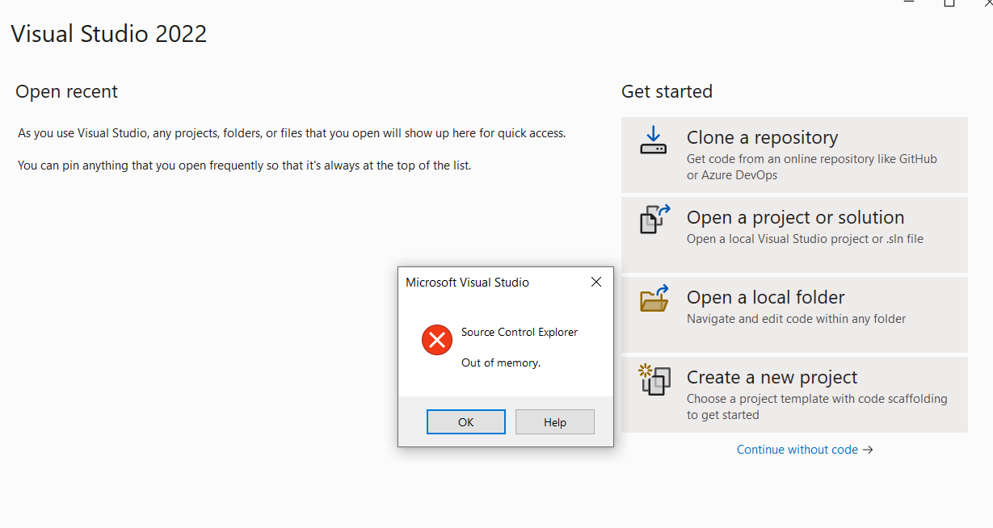The height and width of the screenshot is (528, 993).
Task: Click the Visual Studio 2022 title text
Action: pos(109,34)
